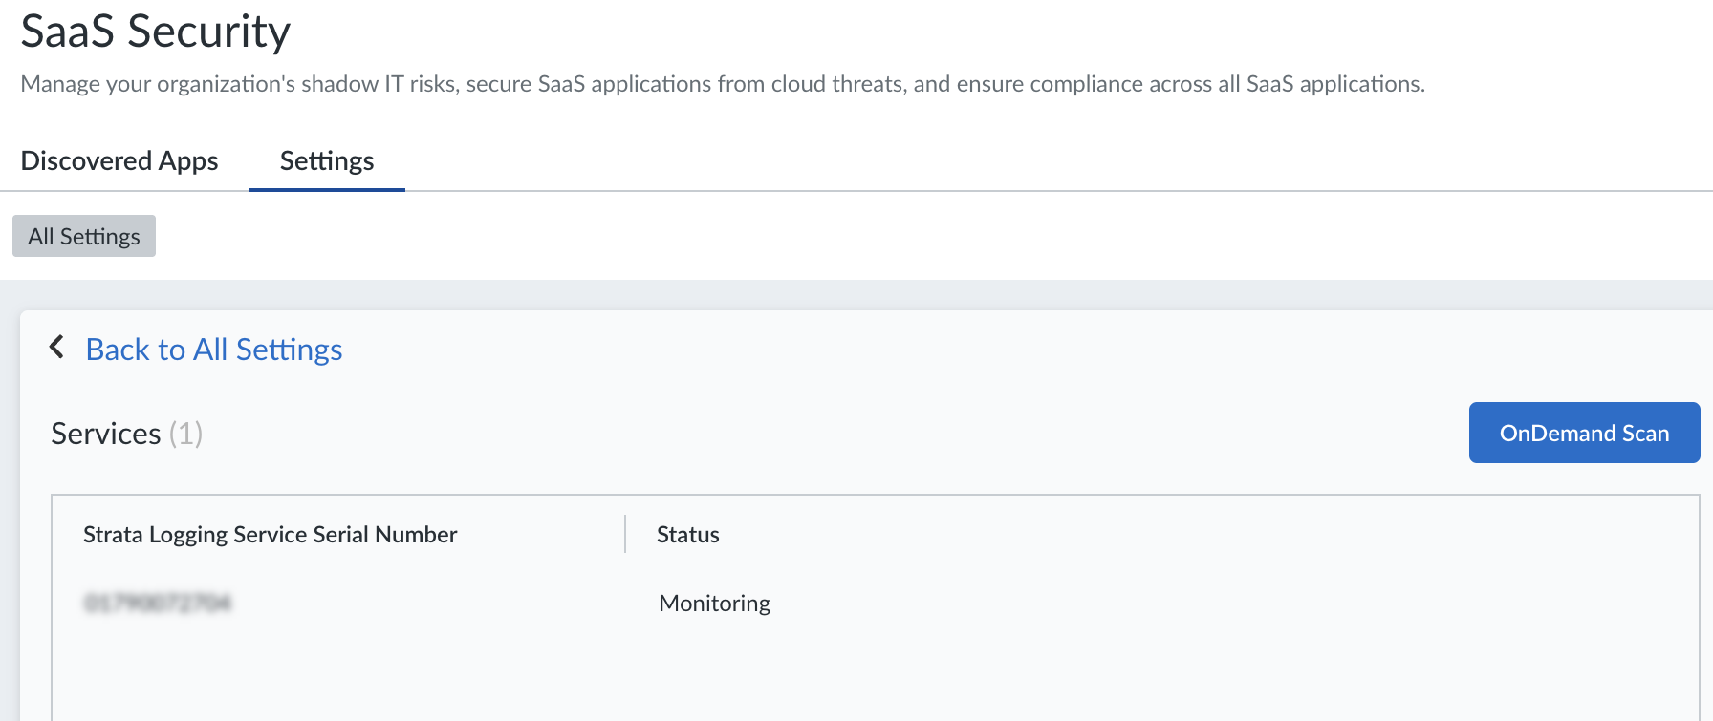The width and height of the screenshot is (1713, 721).
Task: Select the blurred serial number cell
Action: pos(158,603)
